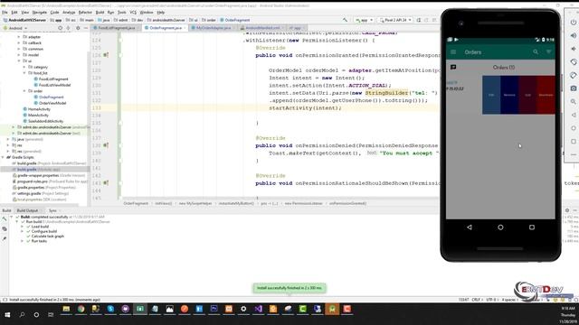Take an emulator screenshot with camera icon

click(x=573, y=88)
